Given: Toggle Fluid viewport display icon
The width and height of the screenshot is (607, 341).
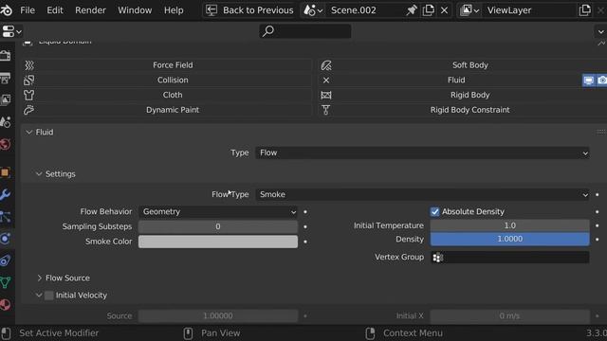Looking at the screenshot, I should [589, 80].
